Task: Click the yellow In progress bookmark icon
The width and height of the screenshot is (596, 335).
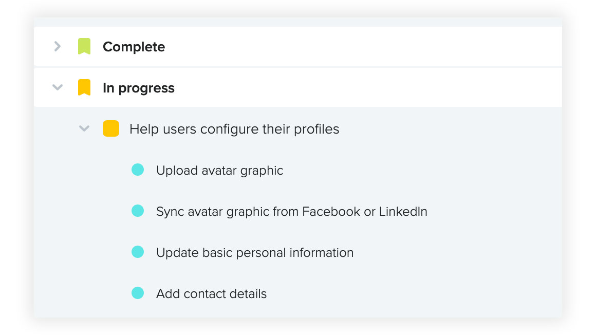Action: pos(84,87)
